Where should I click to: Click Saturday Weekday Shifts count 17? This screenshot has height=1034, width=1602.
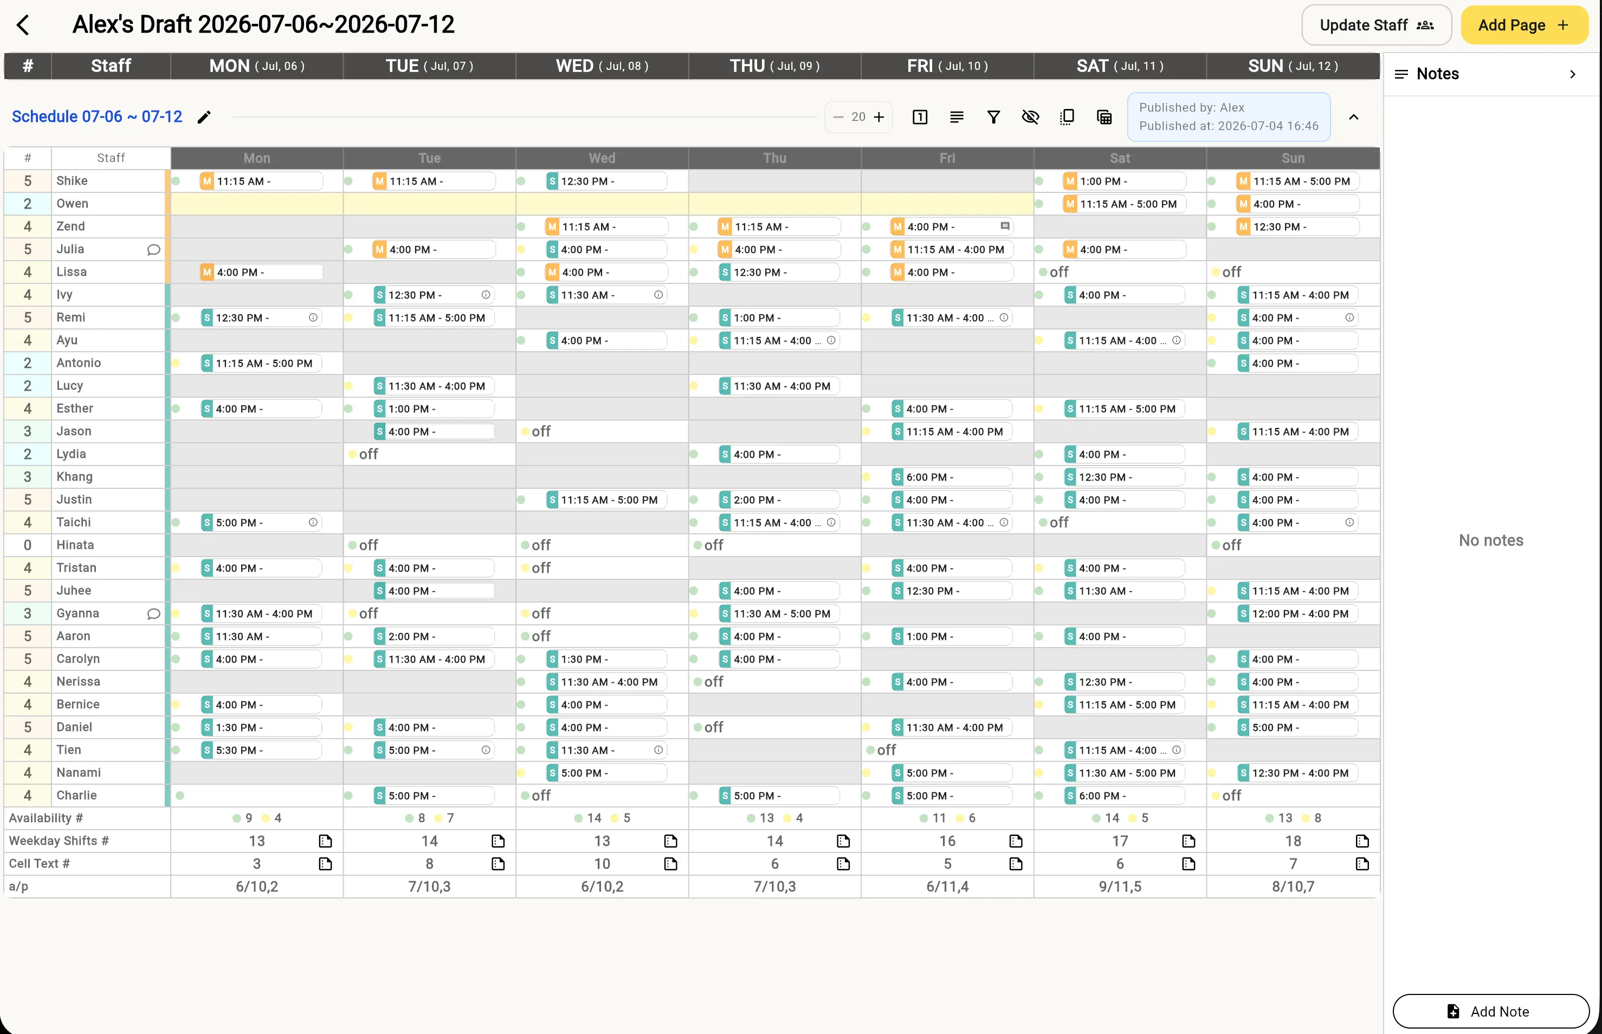[x=1120, y=841]
